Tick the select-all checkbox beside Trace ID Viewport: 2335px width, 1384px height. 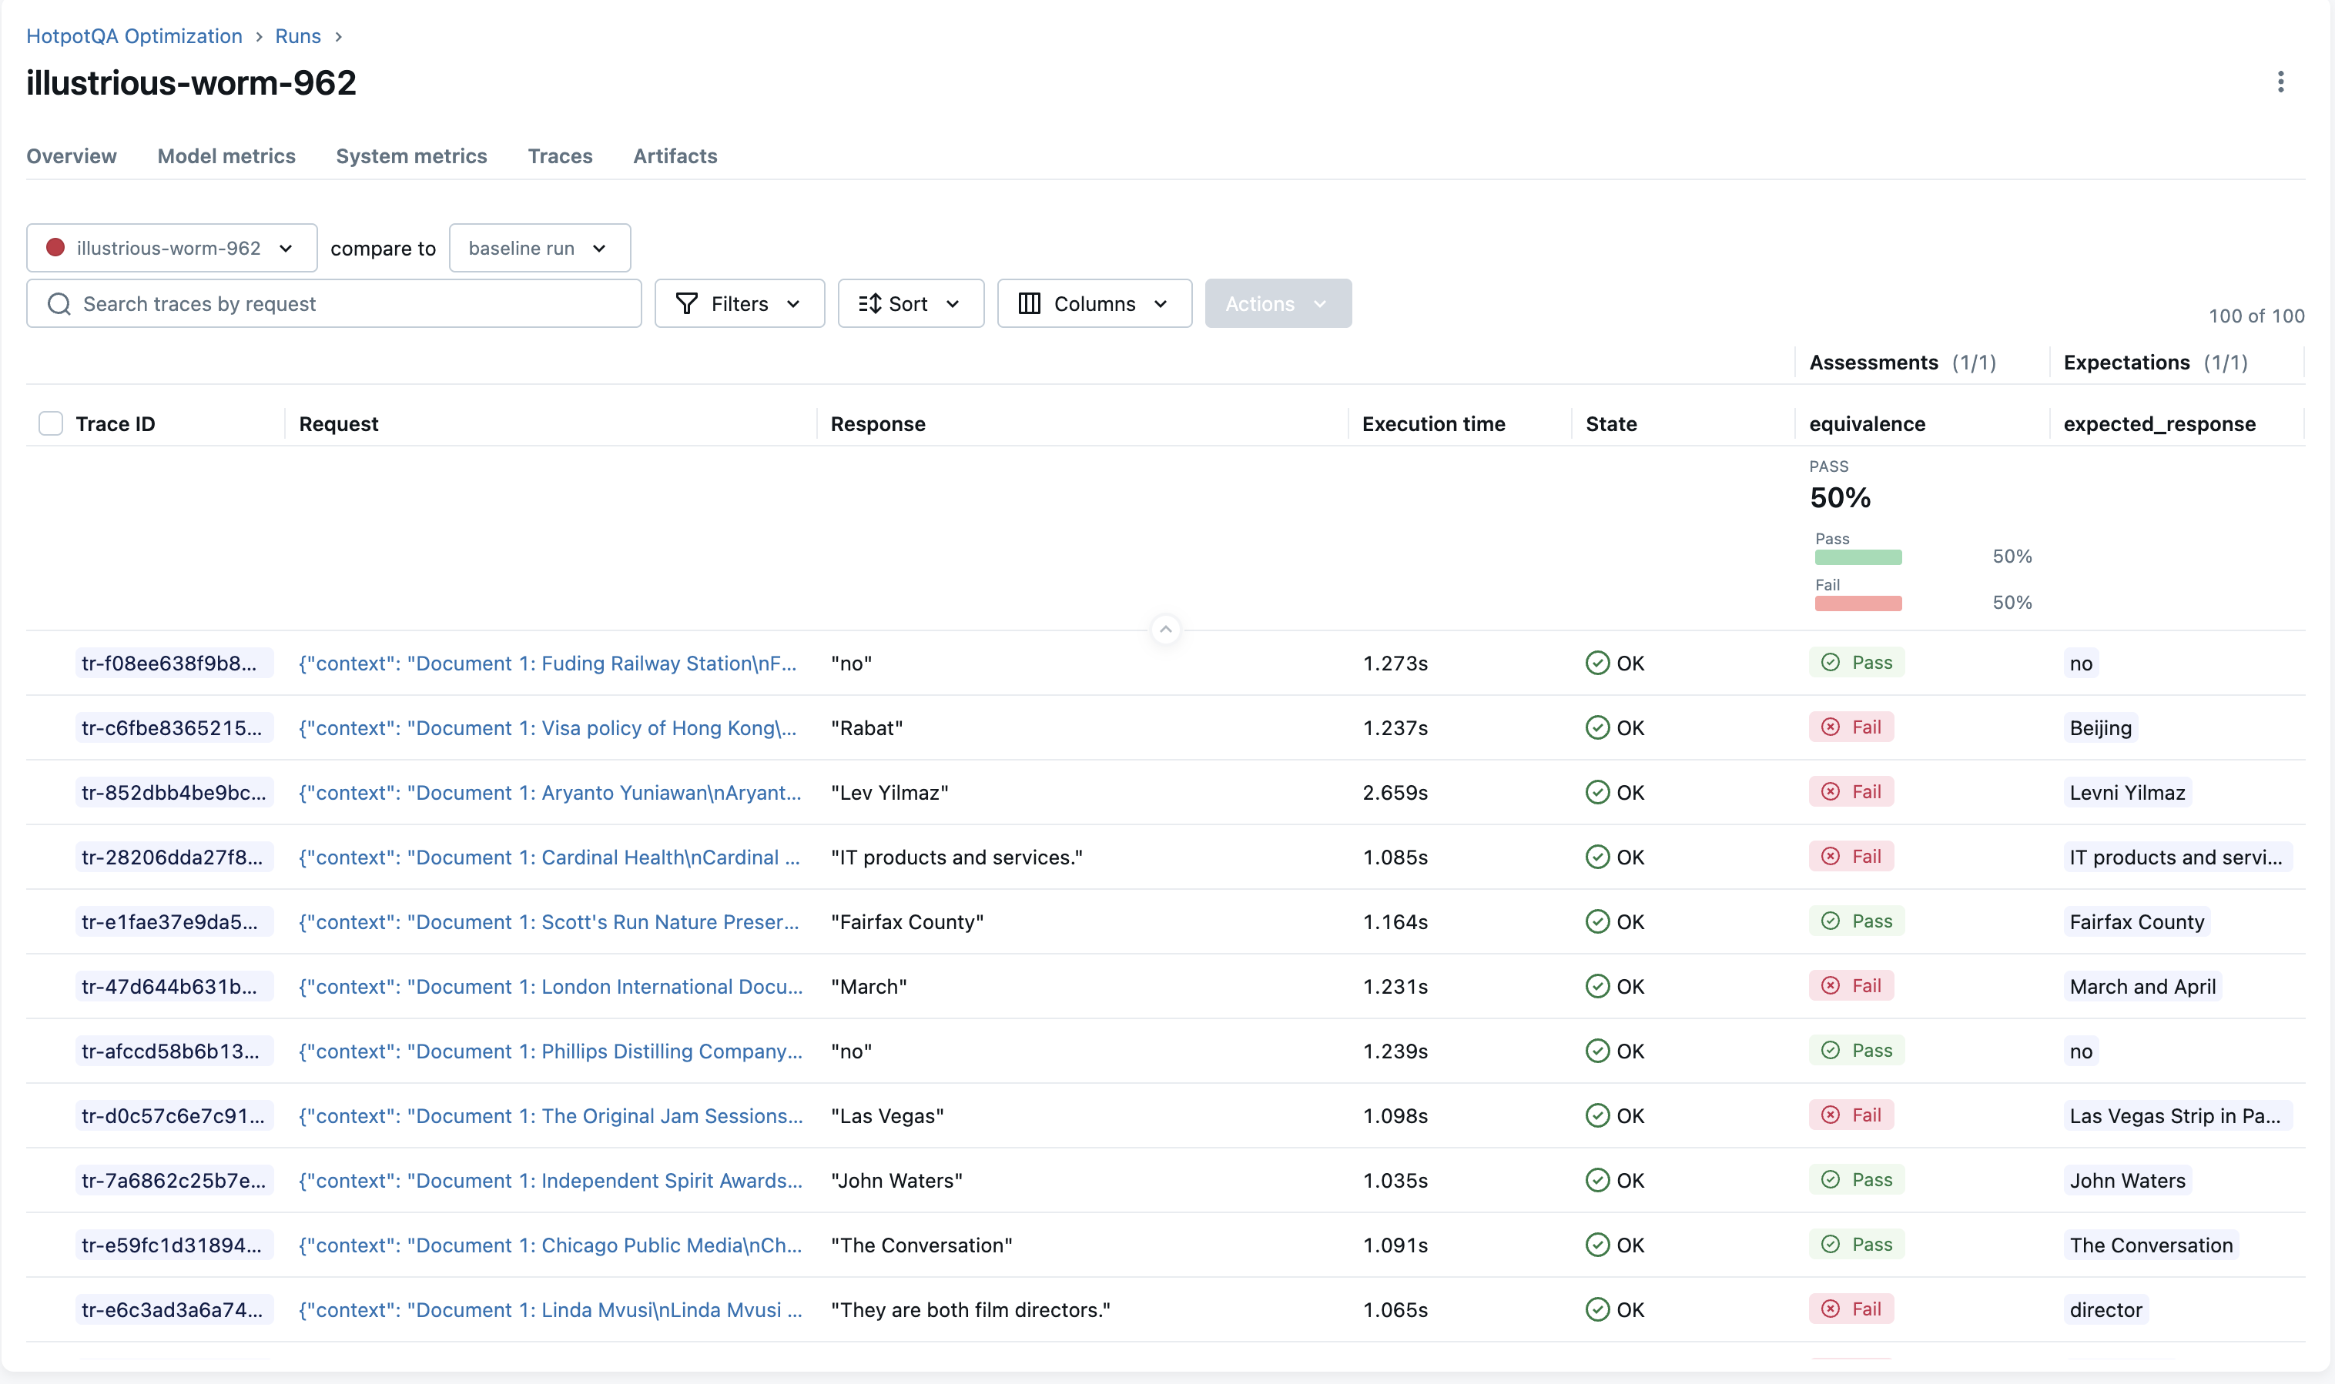pyautogui.click(x=52, y=423)
